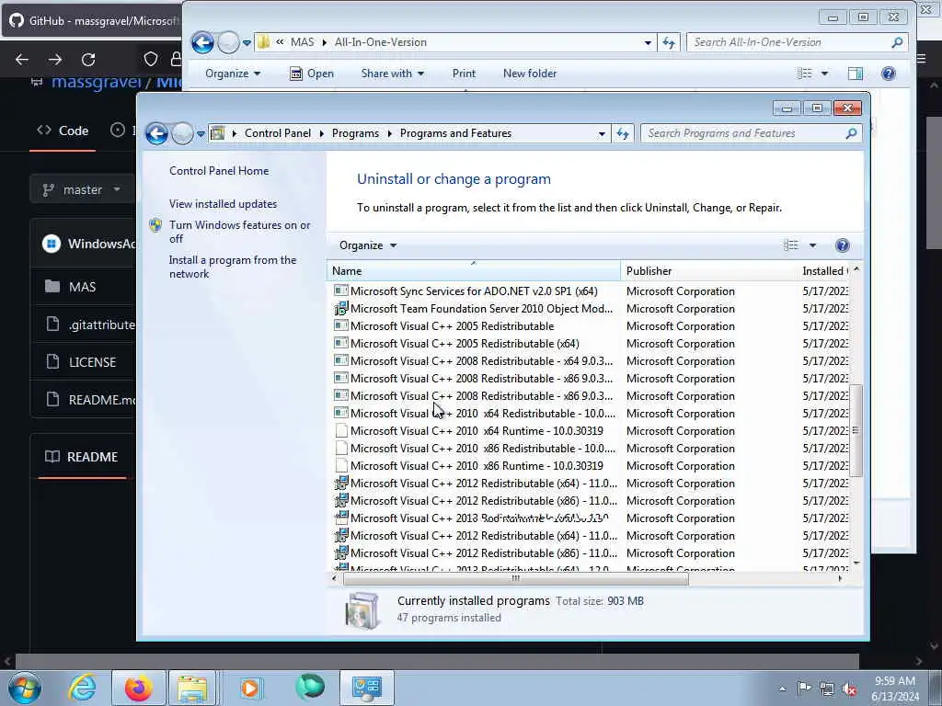942x706 pixels.
Task: Go back in the All-In-One-Version explorer window
Action: (x=202, y=42)
